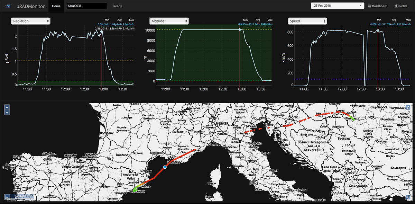Zoom out the map with minus button

[x=7, y=112]
